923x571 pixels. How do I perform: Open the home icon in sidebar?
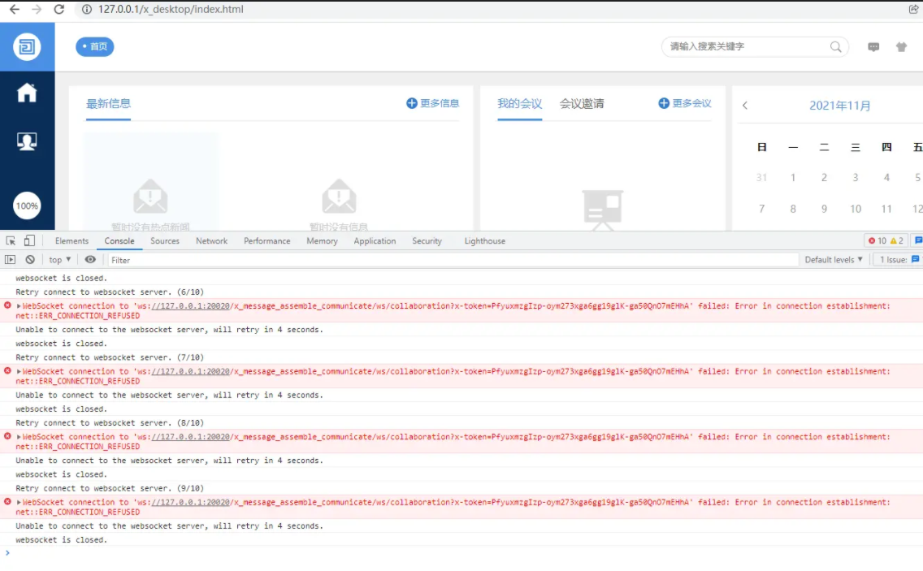(x=27, y=93)
